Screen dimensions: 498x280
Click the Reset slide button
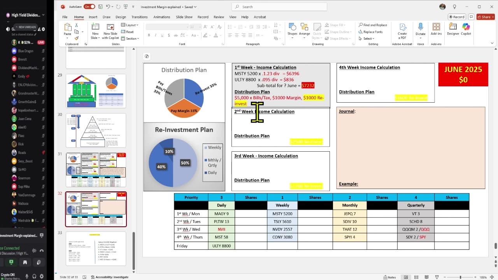pos(128,32)
